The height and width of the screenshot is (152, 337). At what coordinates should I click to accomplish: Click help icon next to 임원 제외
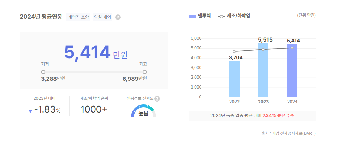(118, 17)
